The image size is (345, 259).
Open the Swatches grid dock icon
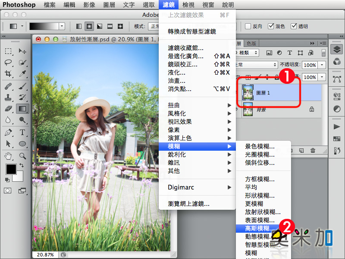click(x=337, y=139)
